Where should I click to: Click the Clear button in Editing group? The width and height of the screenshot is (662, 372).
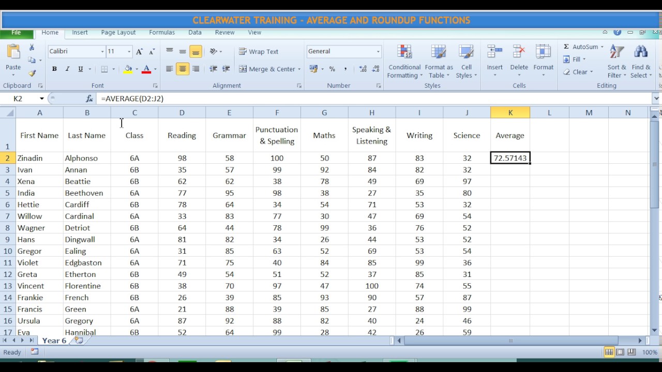point(578,72)
